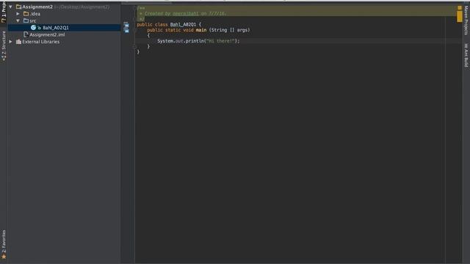Click the yellow warning stripe marker
Screen dimensions: 470x264
(x=460, y=17)
